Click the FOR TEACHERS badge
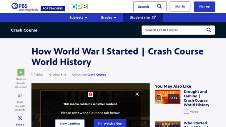 53,9
